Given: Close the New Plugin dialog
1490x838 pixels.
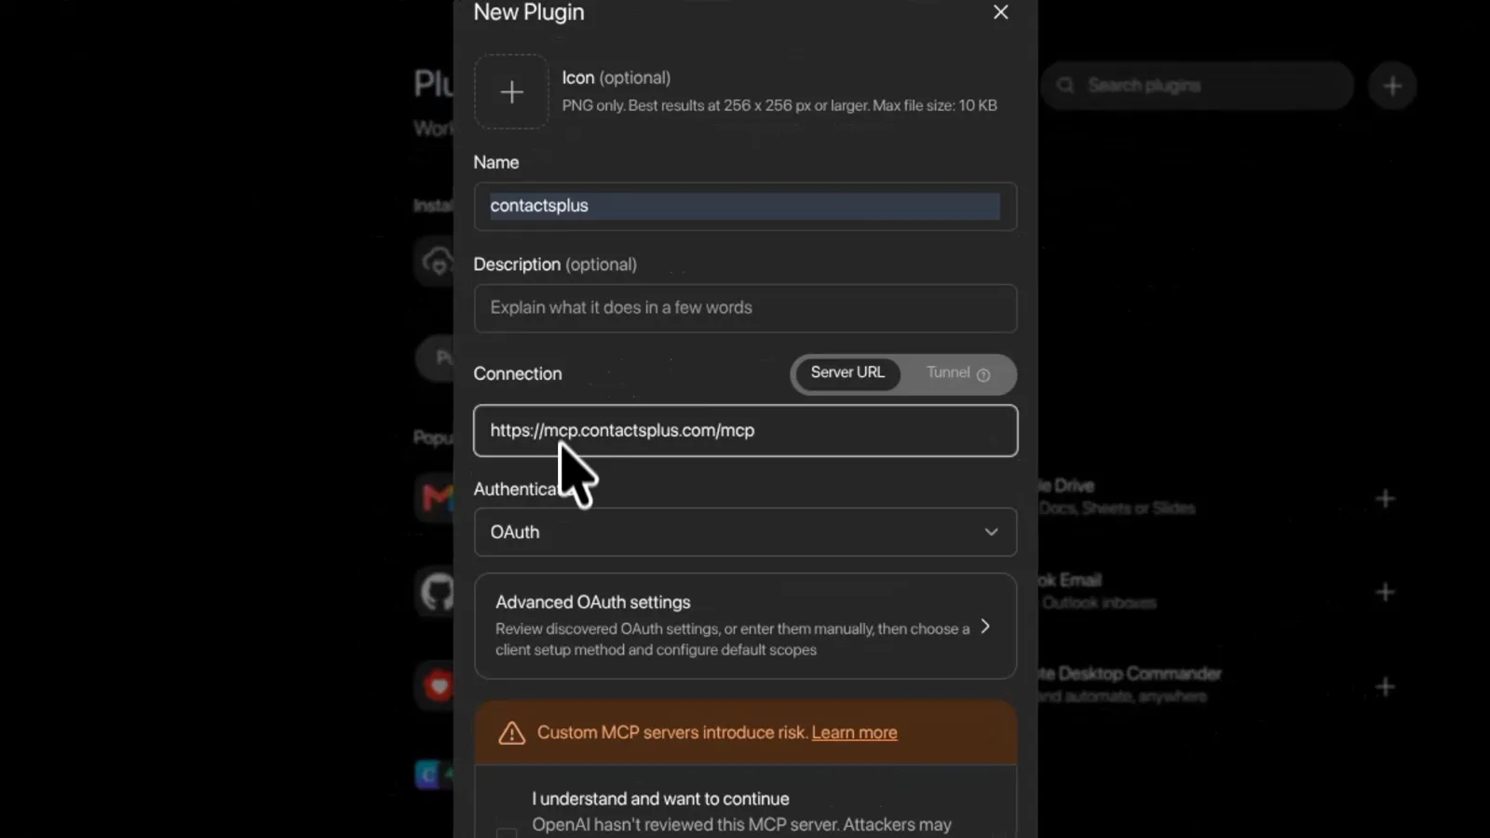Looking at the screenshot, I should tap(1000, 12).
